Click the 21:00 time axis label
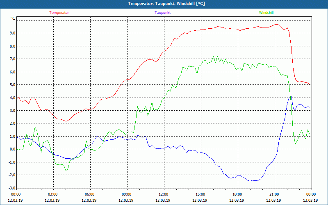Screen dimensions: 328x205 [x=274, y=194]
